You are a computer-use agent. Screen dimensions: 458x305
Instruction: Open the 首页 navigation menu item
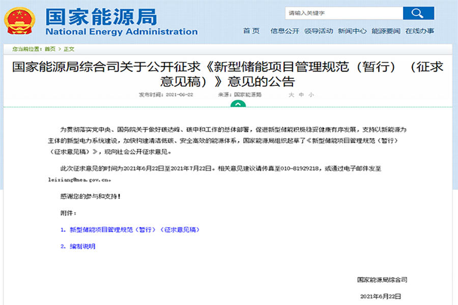pos(251,31)
